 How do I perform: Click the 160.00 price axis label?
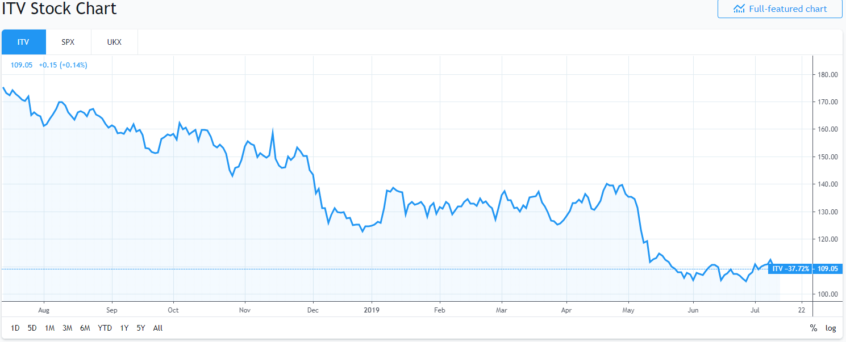point(828,129)
